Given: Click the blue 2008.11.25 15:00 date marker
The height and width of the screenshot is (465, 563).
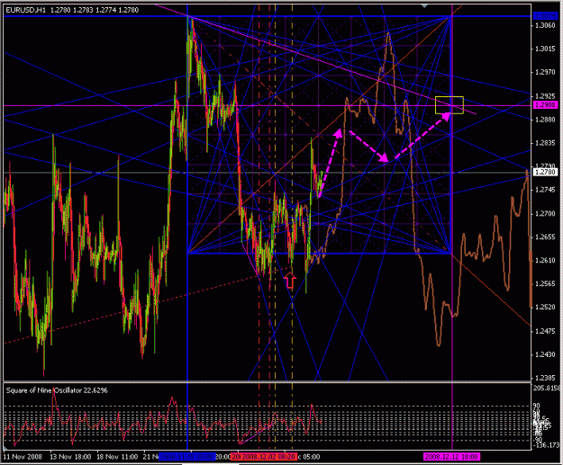Looking at the screenshot, I should (x=187, y=457).
